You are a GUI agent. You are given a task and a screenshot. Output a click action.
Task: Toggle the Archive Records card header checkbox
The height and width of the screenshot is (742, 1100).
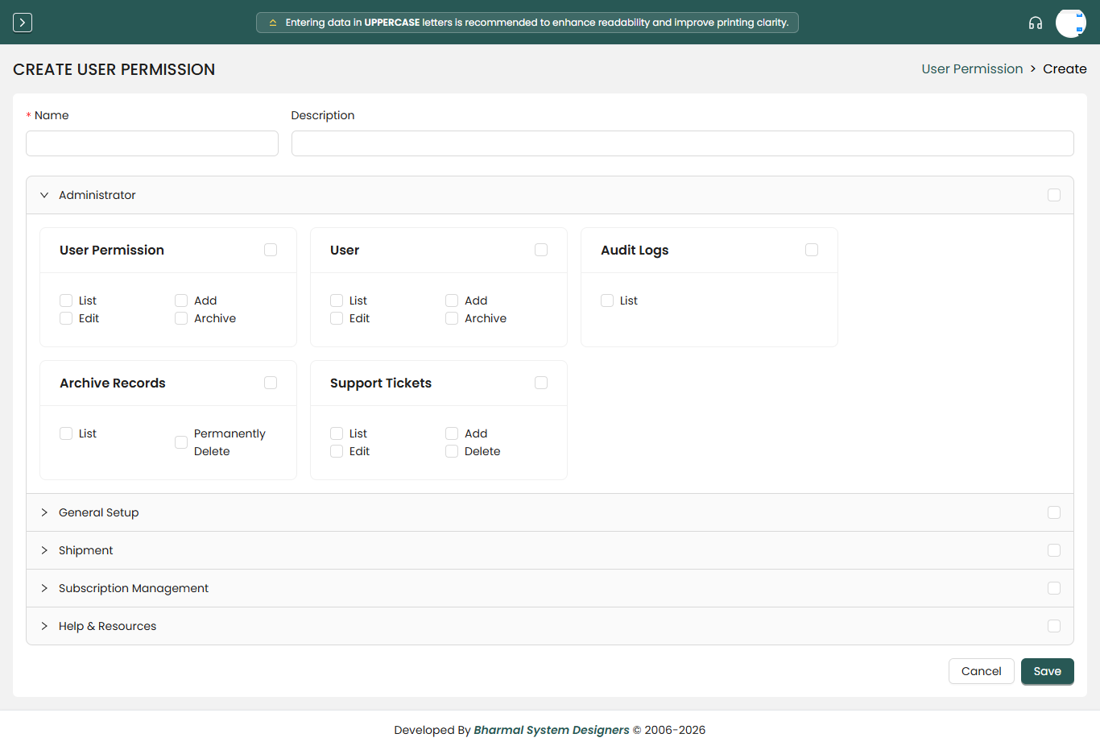(271, 383)
